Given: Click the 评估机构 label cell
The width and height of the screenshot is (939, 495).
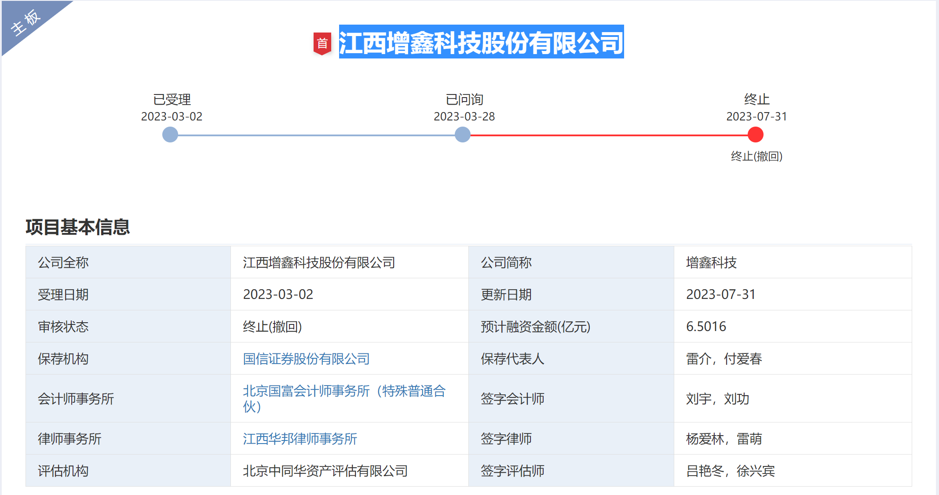Looking at the screenshot, I should (x=128, y=471).
